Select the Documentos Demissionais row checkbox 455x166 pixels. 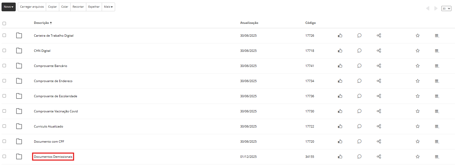coord(4,157)
